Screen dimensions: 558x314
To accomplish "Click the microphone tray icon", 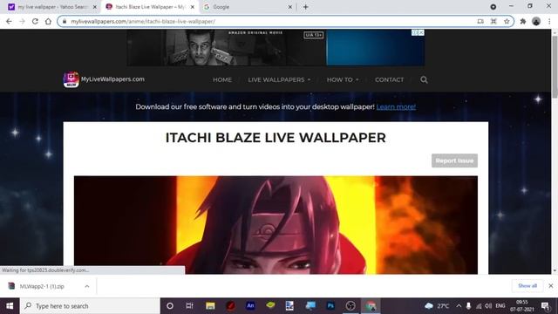I will (469, 306).
